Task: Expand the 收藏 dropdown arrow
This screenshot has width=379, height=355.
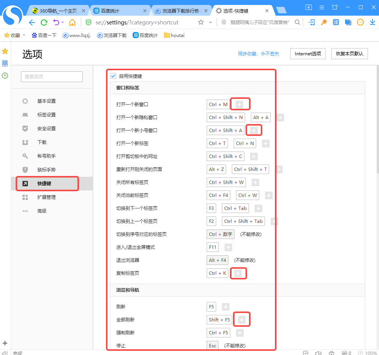Action: point(24,35)
